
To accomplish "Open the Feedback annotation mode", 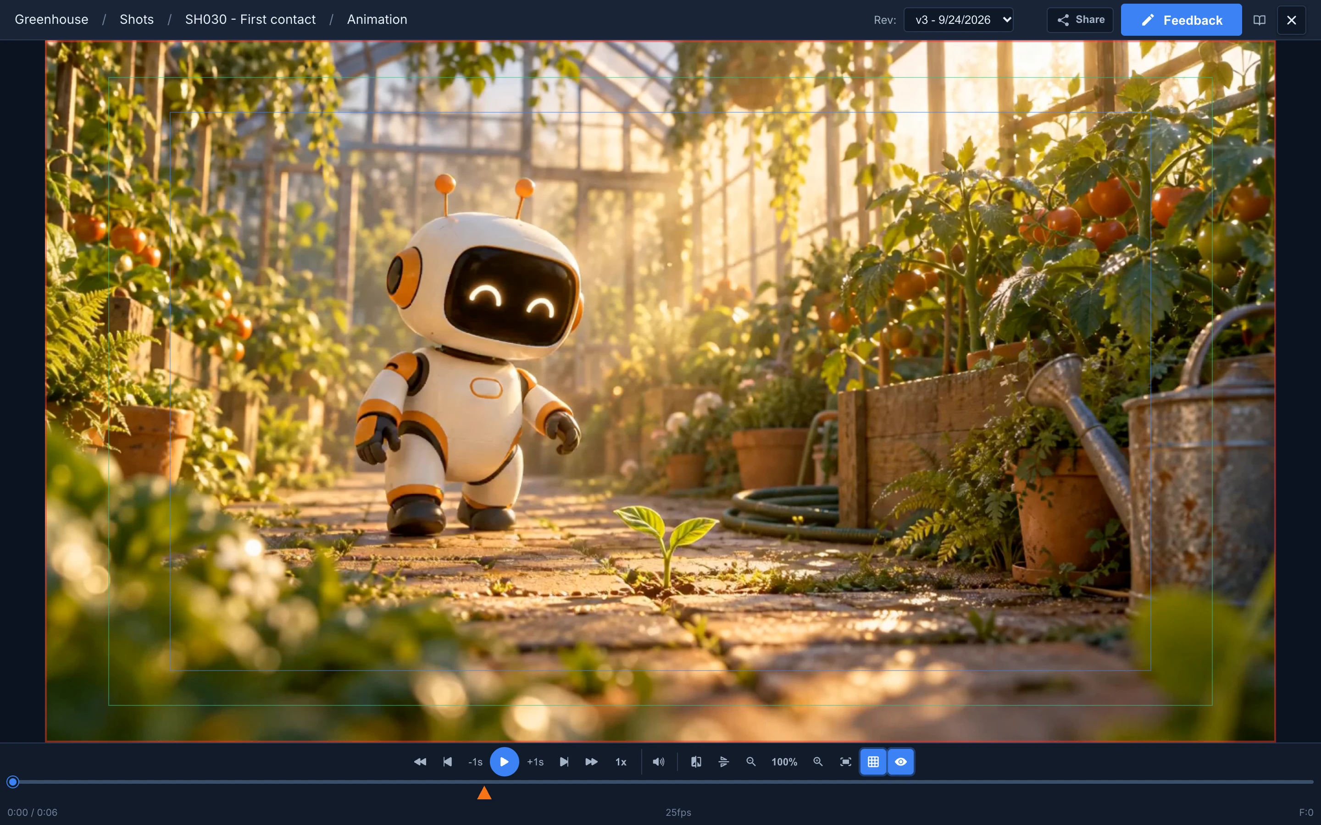I will click(x=1181, y=20).
